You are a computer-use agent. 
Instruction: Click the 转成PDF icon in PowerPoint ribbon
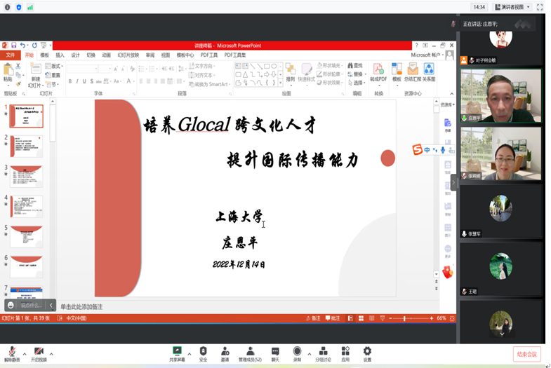tap(378, 71)
